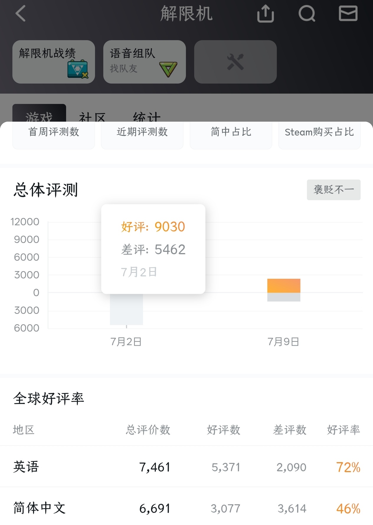Select the 简体中文 region row

186,508
